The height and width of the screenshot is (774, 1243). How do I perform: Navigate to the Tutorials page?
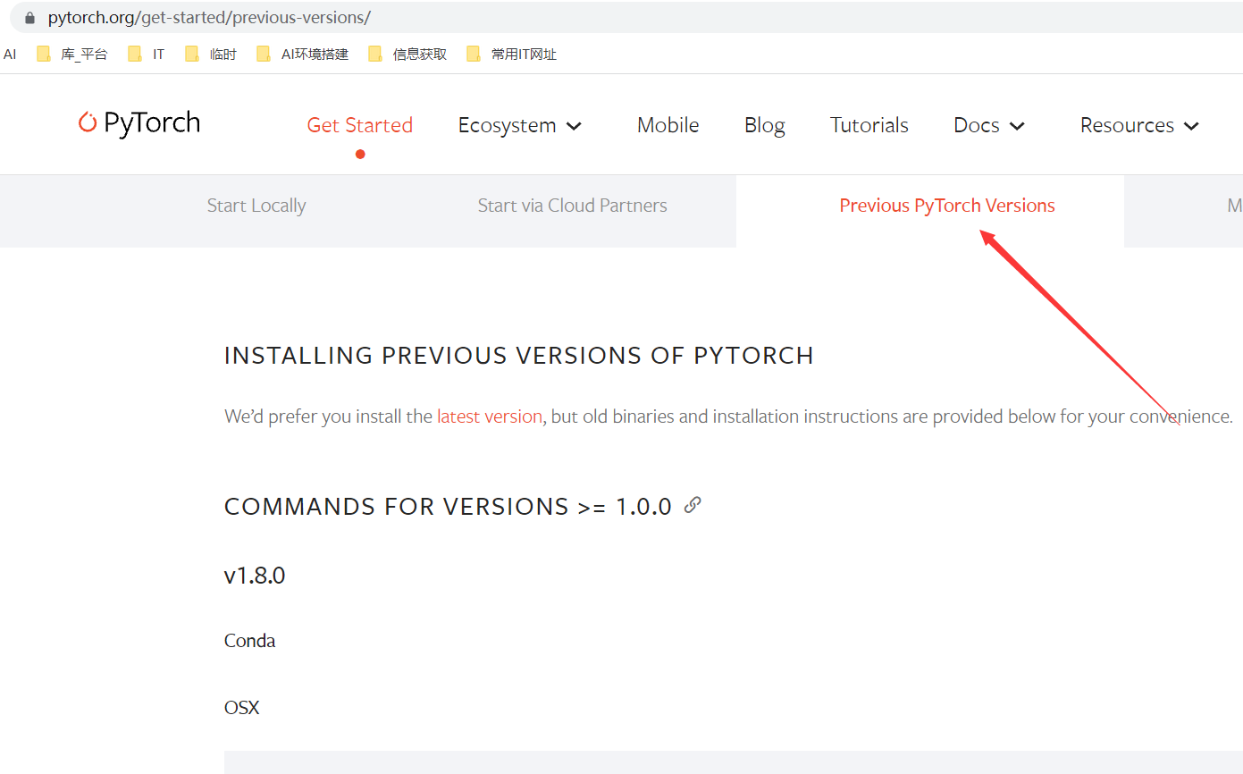[868, 125]
